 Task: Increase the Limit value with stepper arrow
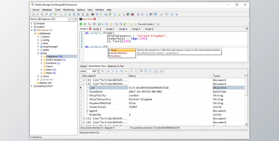click(99, 70)
